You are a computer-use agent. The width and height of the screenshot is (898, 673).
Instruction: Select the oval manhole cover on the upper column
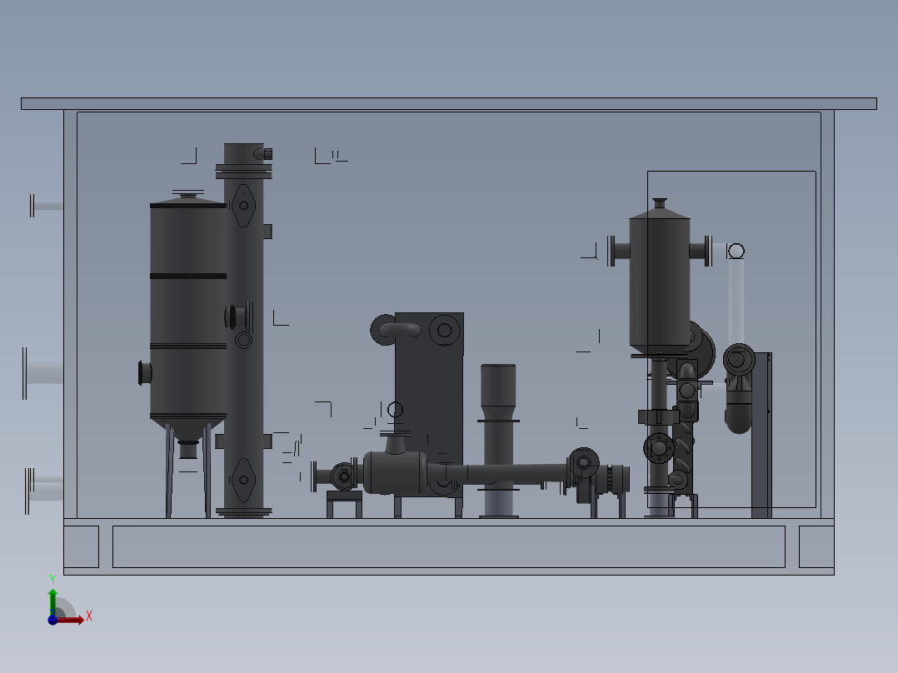click(x=244, y=205)
